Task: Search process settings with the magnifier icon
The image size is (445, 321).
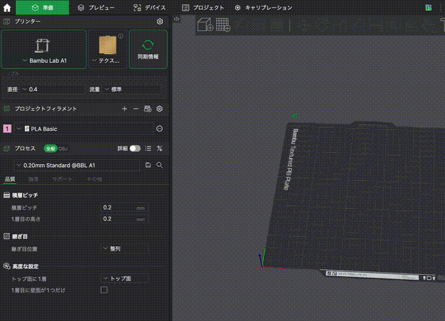Action: (x=160, y=165)
